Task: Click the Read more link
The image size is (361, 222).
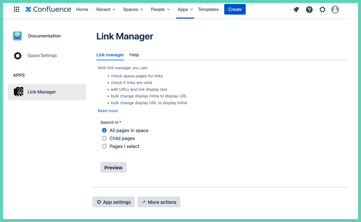Action: pos(108,111)
